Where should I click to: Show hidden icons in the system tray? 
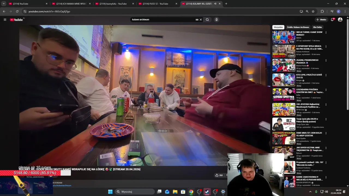(x=310, y=192)
